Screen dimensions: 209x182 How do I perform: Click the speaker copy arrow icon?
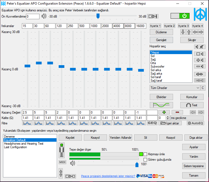coord(200,74)
